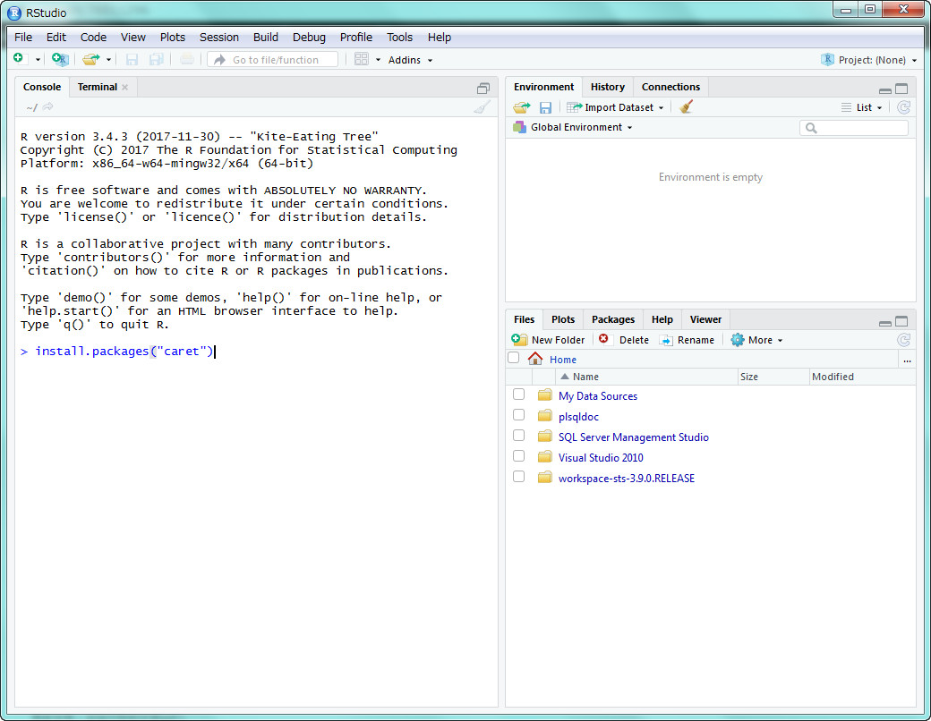Click the Open File folder icon
This screenshot has height=721, width=931.
pos(90,59)
